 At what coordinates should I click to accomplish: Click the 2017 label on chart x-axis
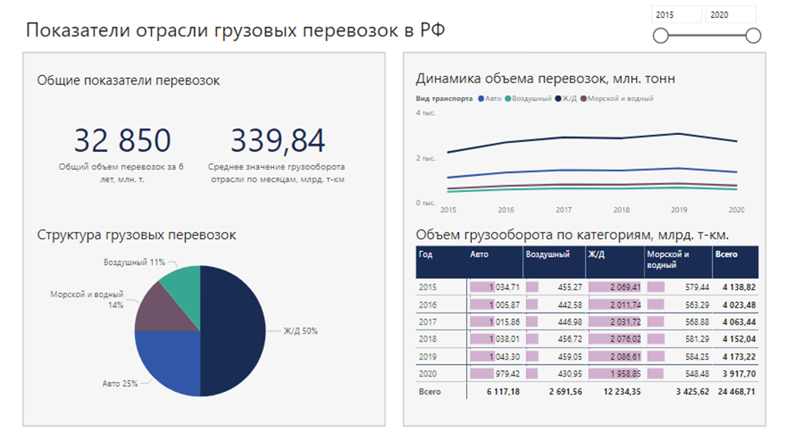(564, 210)
